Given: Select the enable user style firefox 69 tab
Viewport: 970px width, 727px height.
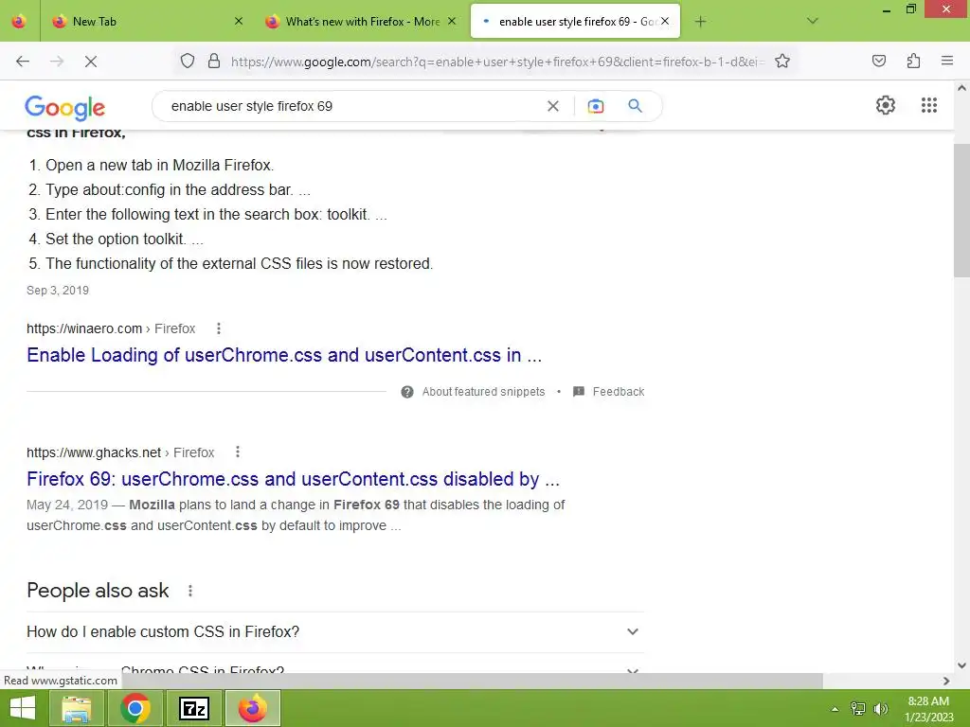Looking at the screenshot, I should point(575,22).
